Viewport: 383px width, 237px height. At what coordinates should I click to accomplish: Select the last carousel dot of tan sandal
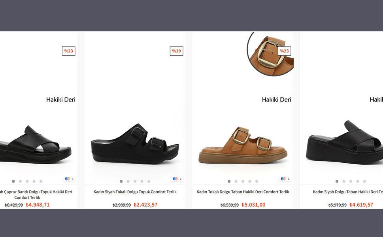257,181
